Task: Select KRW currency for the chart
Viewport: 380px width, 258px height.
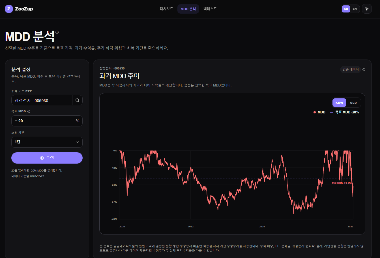Action: [x=339, y=103]
